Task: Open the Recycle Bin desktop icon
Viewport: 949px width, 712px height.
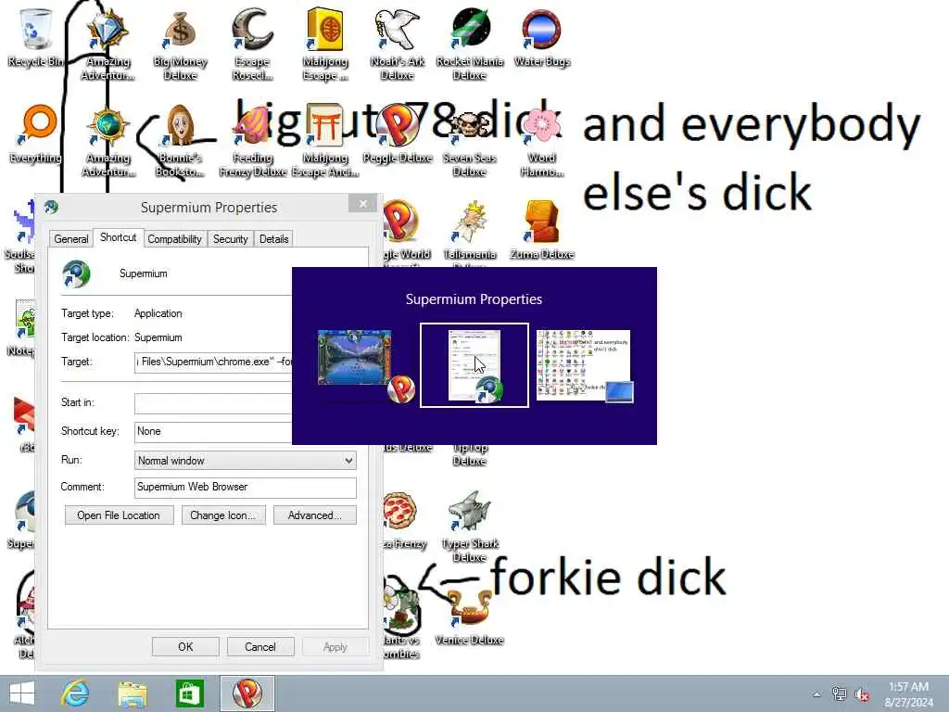Action: pos(35,36)
